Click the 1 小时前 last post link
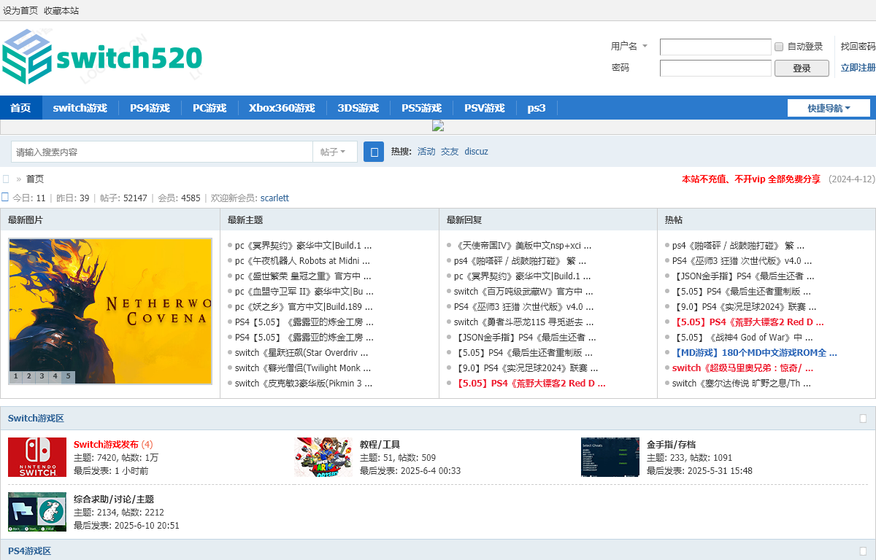The width and height of the screenshot is (876, 560). (131, 471)
